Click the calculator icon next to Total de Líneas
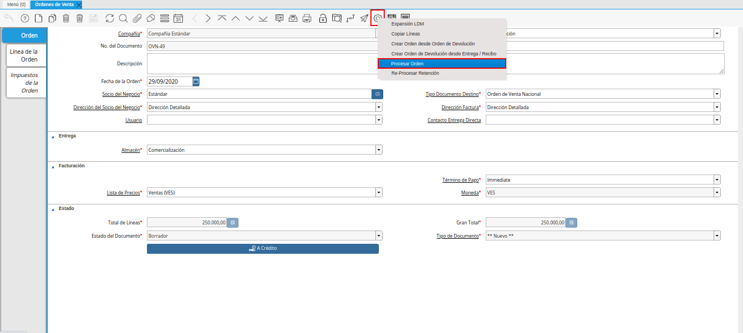The image size is (743, 333). 233,223
